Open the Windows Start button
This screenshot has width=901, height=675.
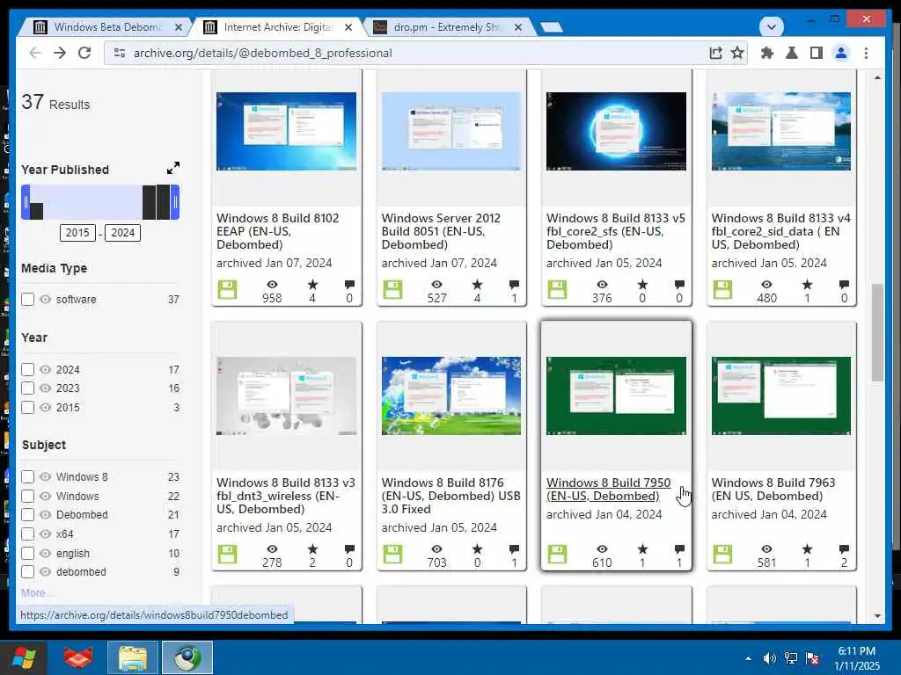pos(24,657)
